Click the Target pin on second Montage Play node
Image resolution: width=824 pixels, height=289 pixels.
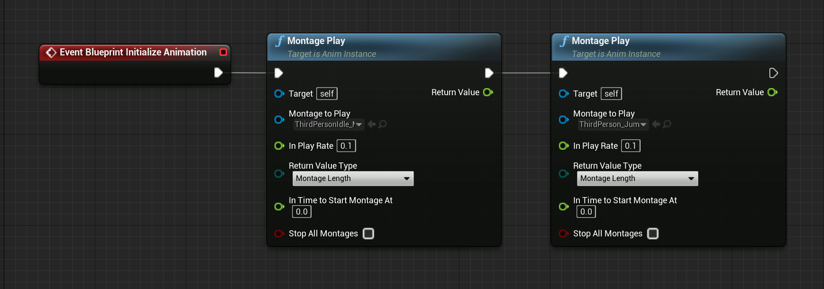564,94
